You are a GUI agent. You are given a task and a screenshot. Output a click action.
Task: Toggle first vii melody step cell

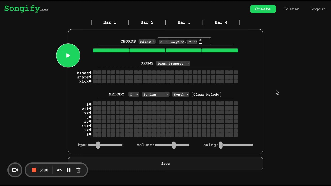click(x=95, y=108)
